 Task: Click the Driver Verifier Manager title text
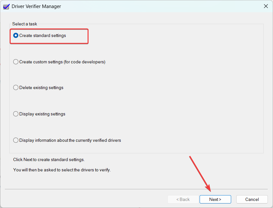[36, 6]
